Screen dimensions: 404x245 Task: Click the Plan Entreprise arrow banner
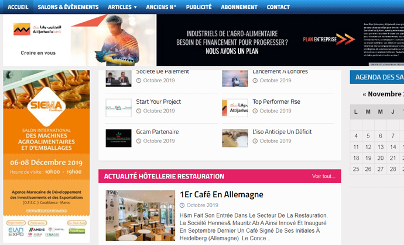(329, 39)
